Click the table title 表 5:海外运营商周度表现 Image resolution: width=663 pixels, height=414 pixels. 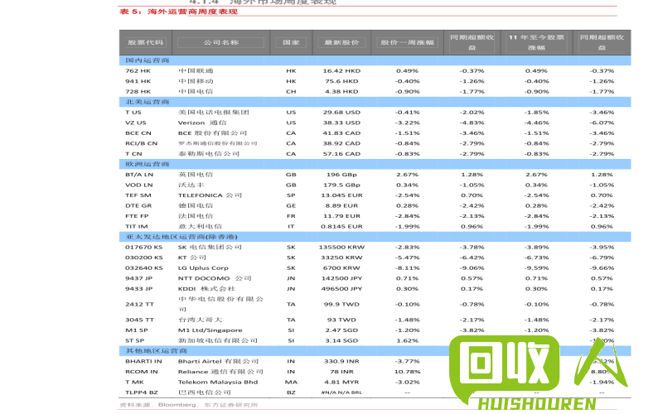coord(179,12)
